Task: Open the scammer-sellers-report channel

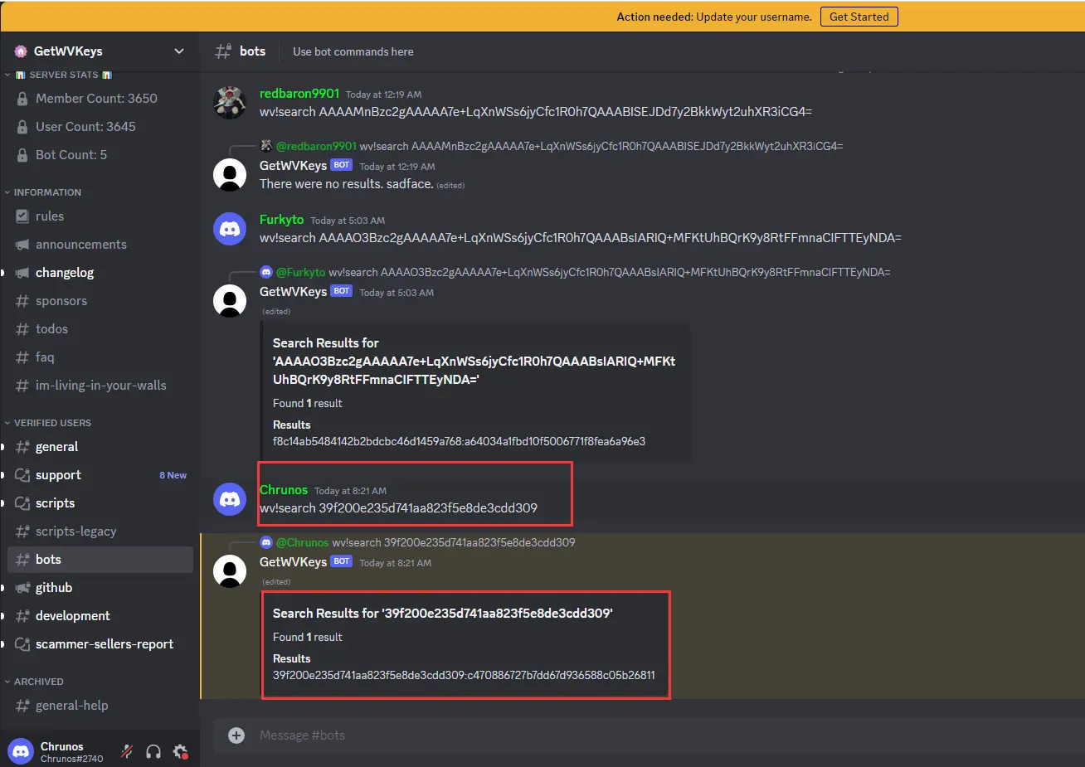Action: tap(105, 644)
